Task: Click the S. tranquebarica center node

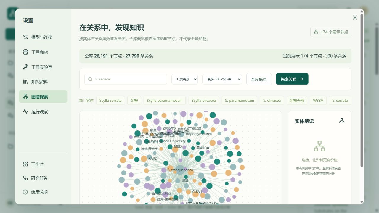Action: pyautogui.click(x=180, y=170)
